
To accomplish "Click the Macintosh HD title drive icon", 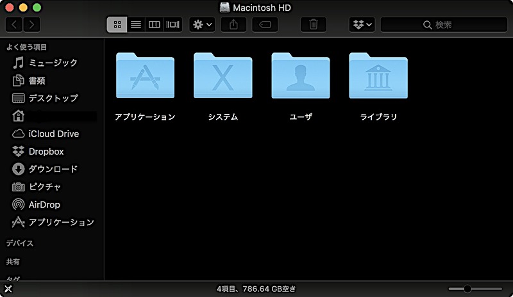I will [x=224, y=8].
